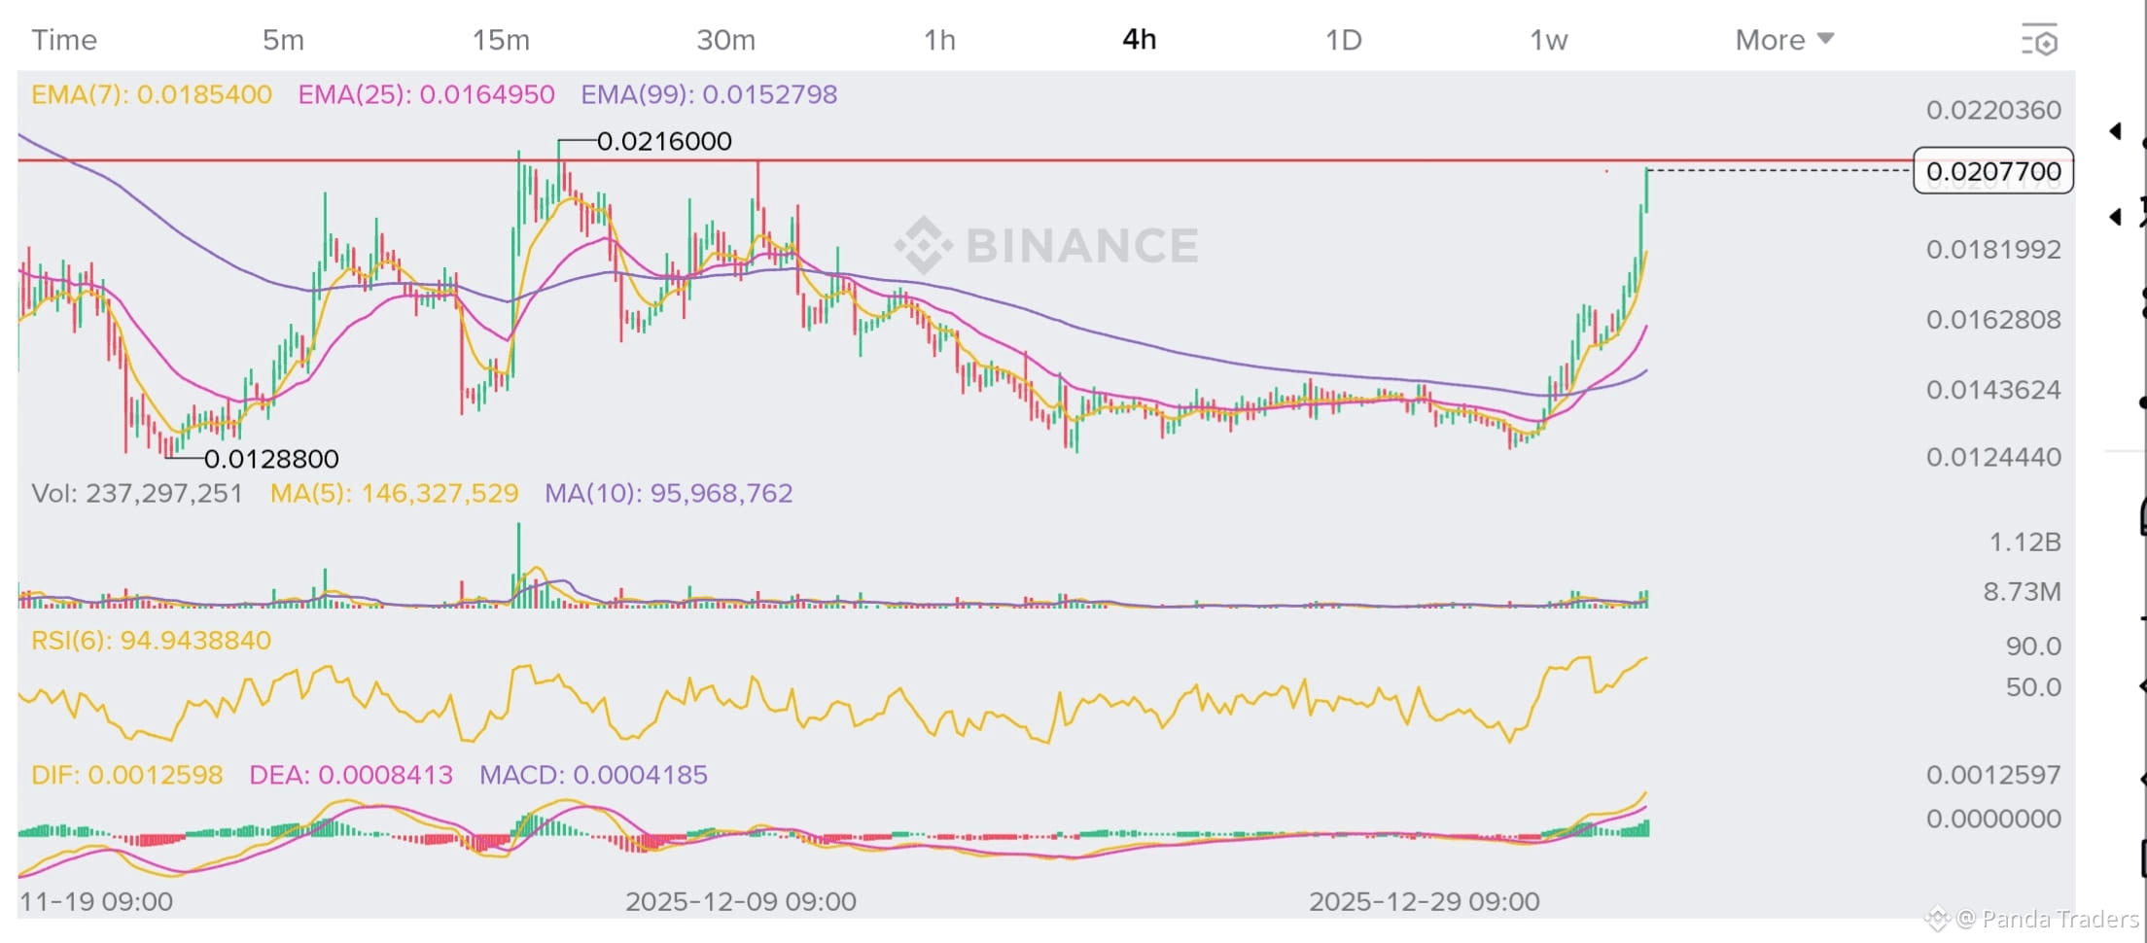Click the EMA(25): 0.0164950 indicator label
This screenshot has width=2147, height=943.
pyautogui.click(x=426, y=94)
